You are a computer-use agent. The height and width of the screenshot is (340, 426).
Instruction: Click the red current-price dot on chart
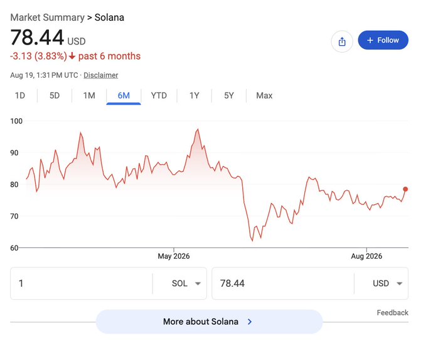click(405, 189)
